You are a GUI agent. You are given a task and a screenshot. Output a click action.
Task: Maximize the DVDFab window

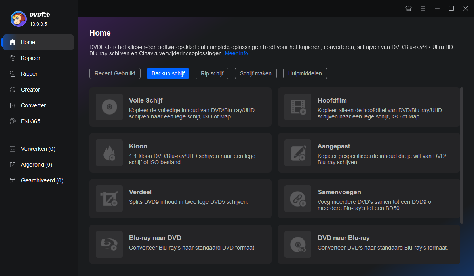click(451, 8)
